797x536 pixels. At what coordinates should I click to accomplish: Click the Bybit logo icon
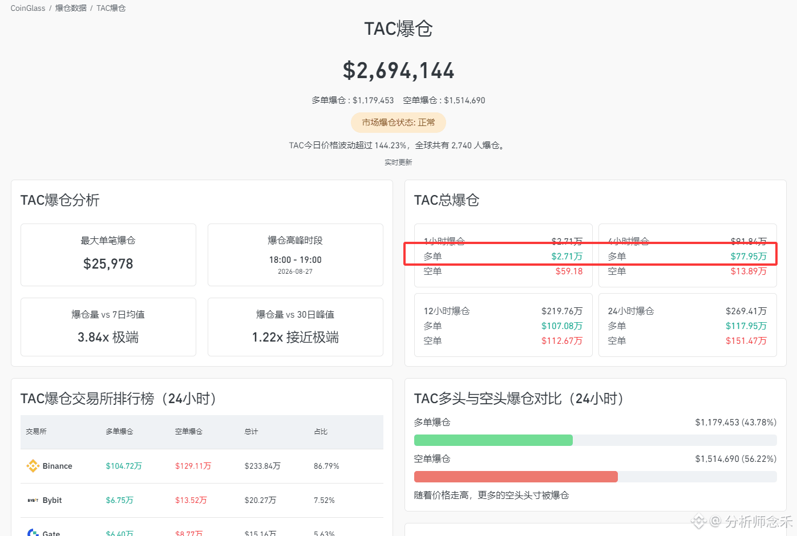pyautogui.click(x=33, y=500)
